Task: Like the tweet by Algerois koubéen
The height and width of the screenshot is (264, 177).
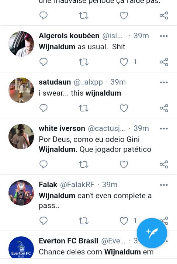Action: pyautogui.click(x=124, y=62)
